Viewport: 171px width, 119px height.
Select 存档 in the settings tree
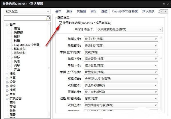[x=13, y=106]
